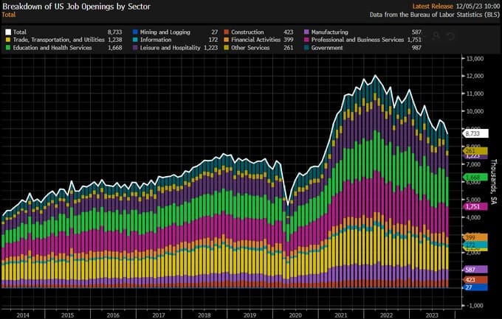Toggle the Leisure and Hospitality series
This screenshot has height=319, width=502.
[x=171, y=48]
